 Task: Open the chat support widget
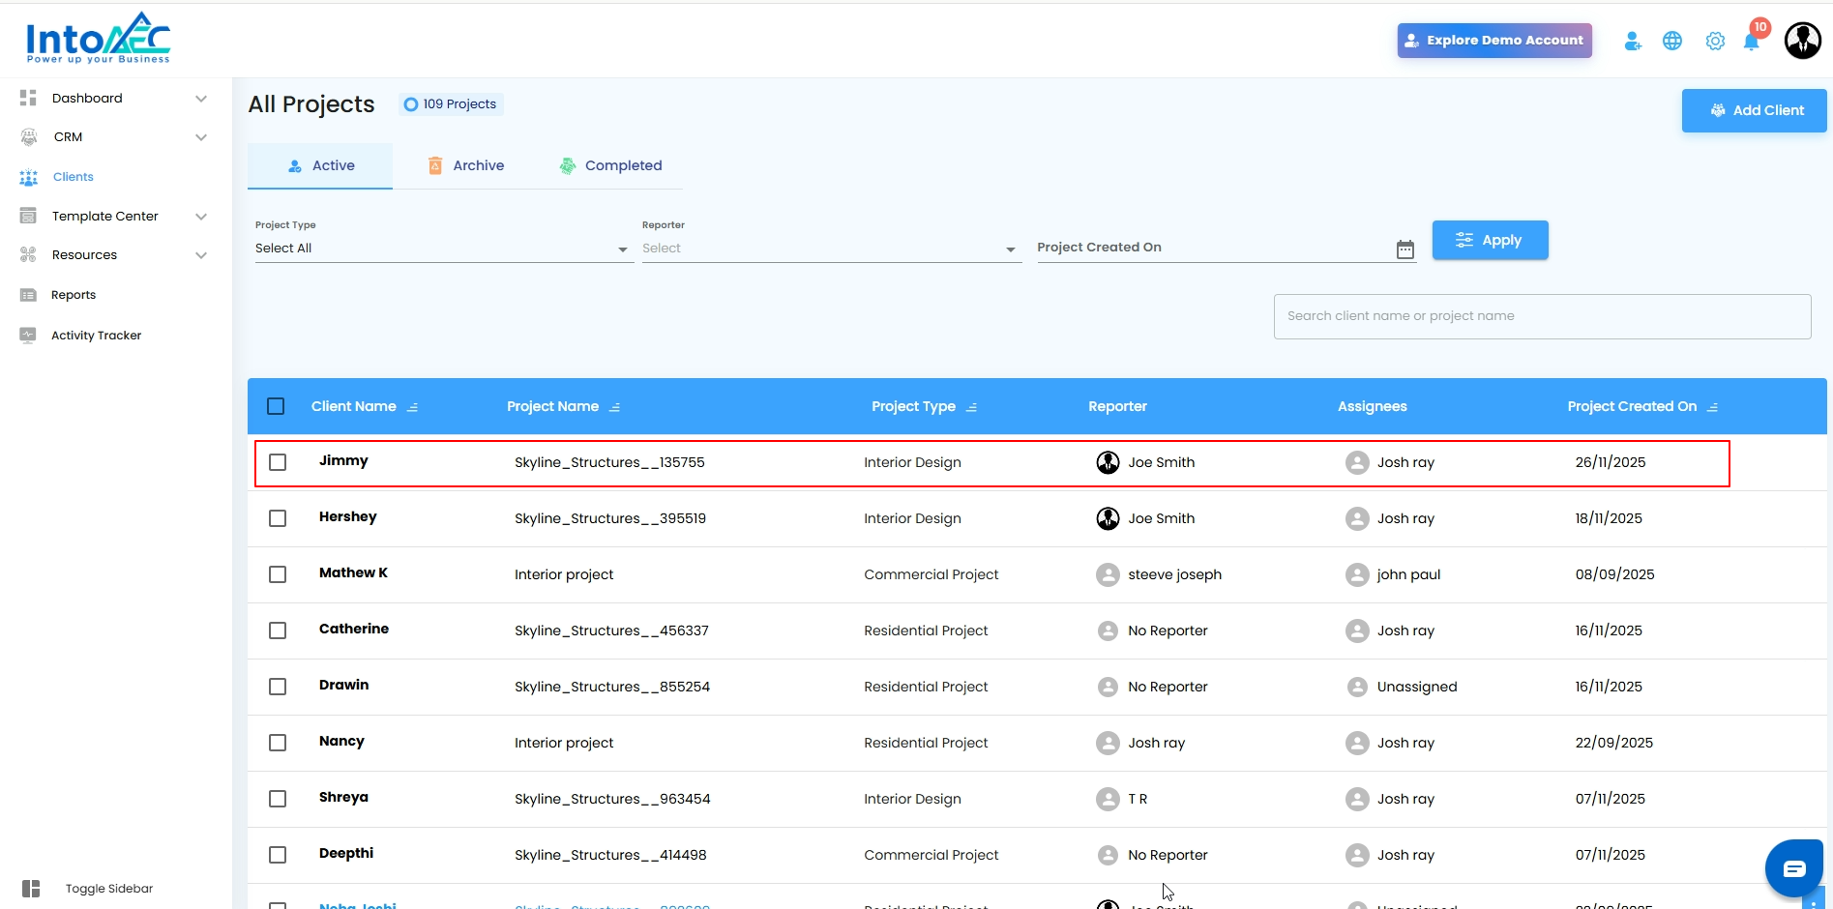pos(1794,868)
